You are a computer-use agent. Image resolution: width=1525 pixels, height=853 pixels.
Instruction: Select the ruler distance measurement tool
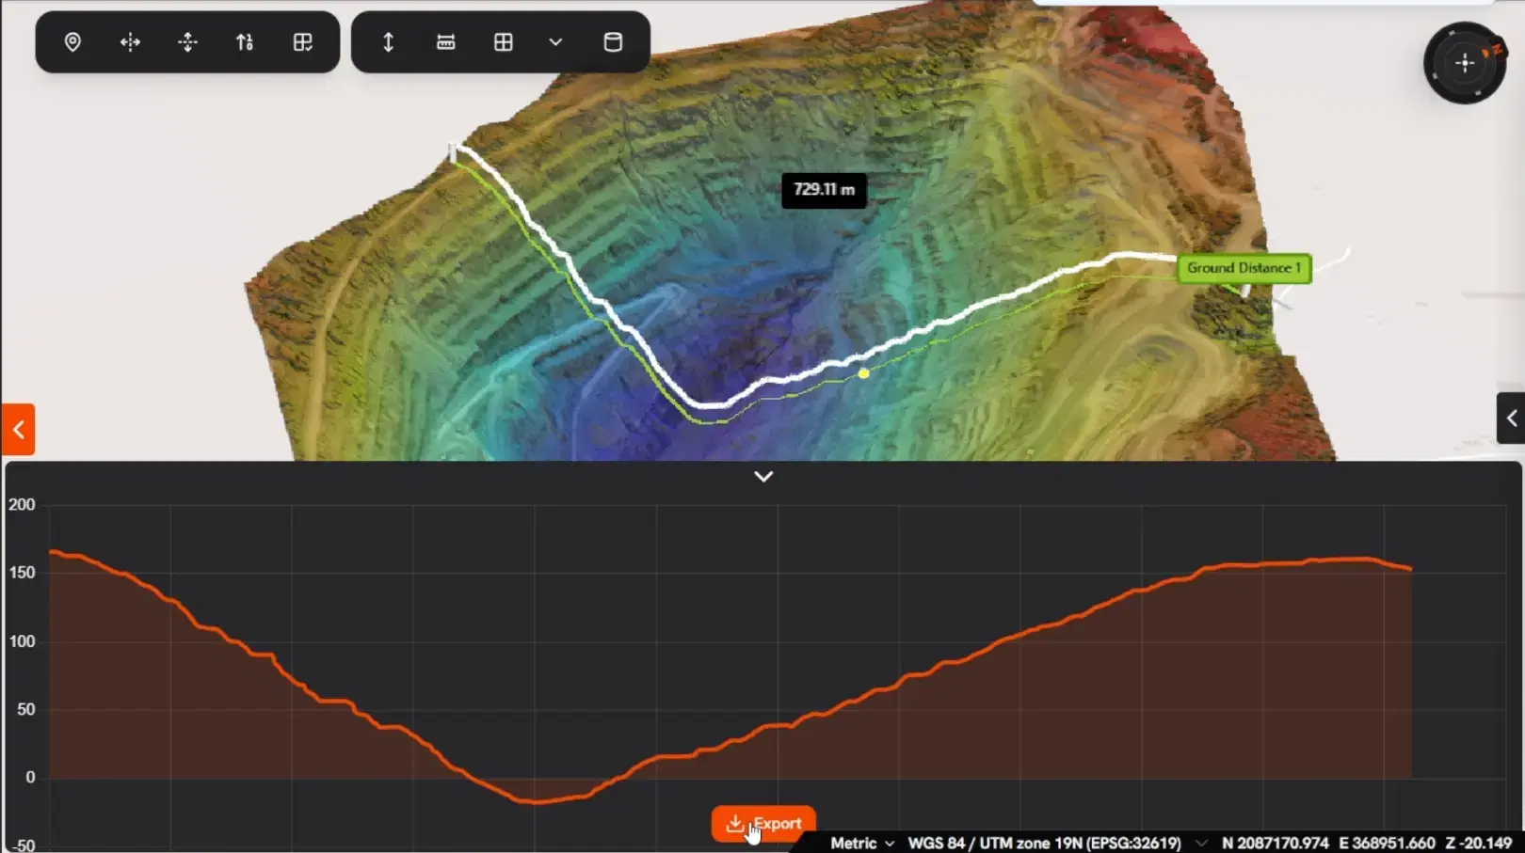(446, 42)
